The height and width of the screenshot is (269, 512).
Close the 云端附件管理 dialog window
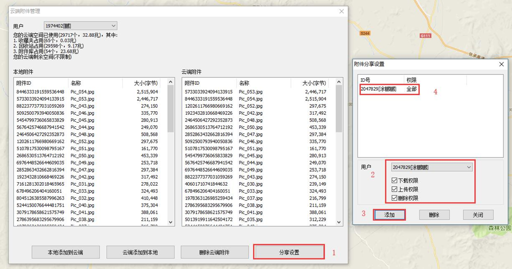tap(341, 11)
